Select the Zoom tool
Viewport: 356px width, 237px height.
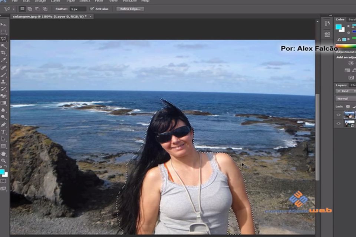tap(3, 161)
